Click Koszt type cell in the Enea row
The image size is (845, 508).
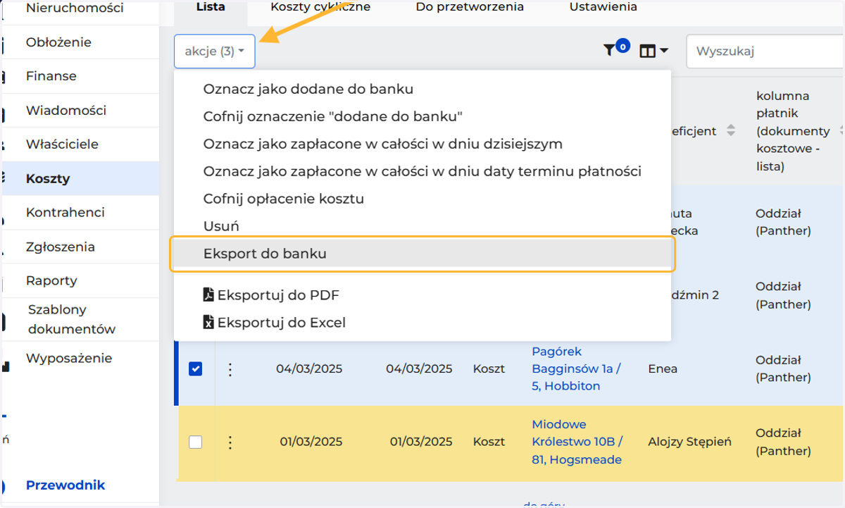(489, 368)
